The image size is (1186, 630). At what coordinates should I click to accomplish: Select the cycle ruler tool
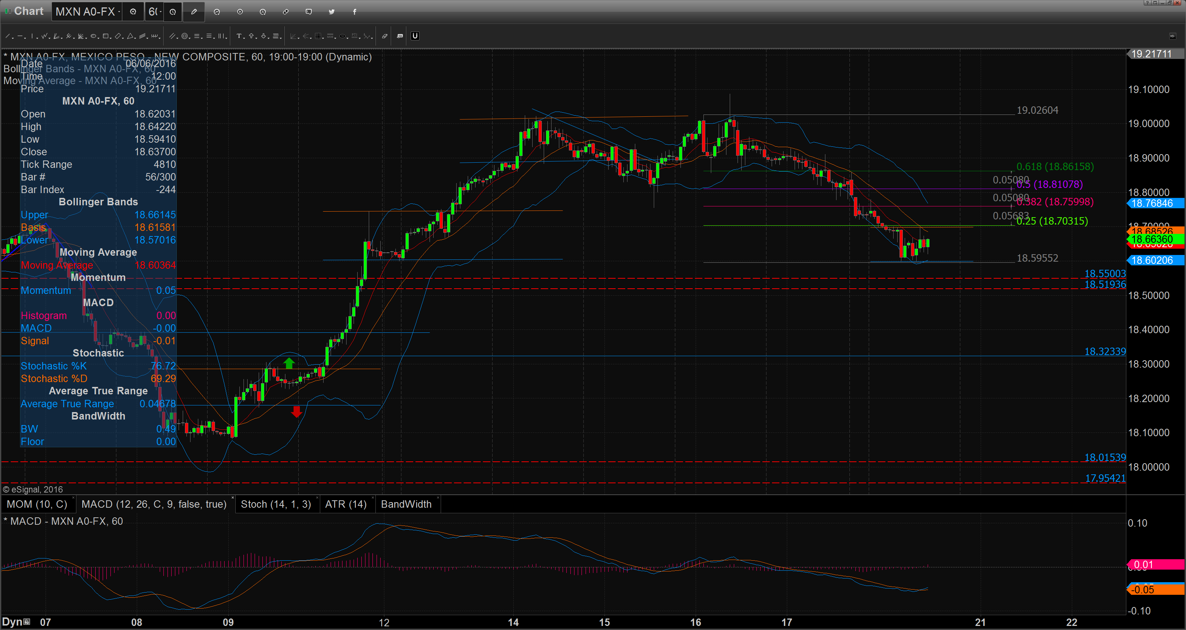[155, 36]
